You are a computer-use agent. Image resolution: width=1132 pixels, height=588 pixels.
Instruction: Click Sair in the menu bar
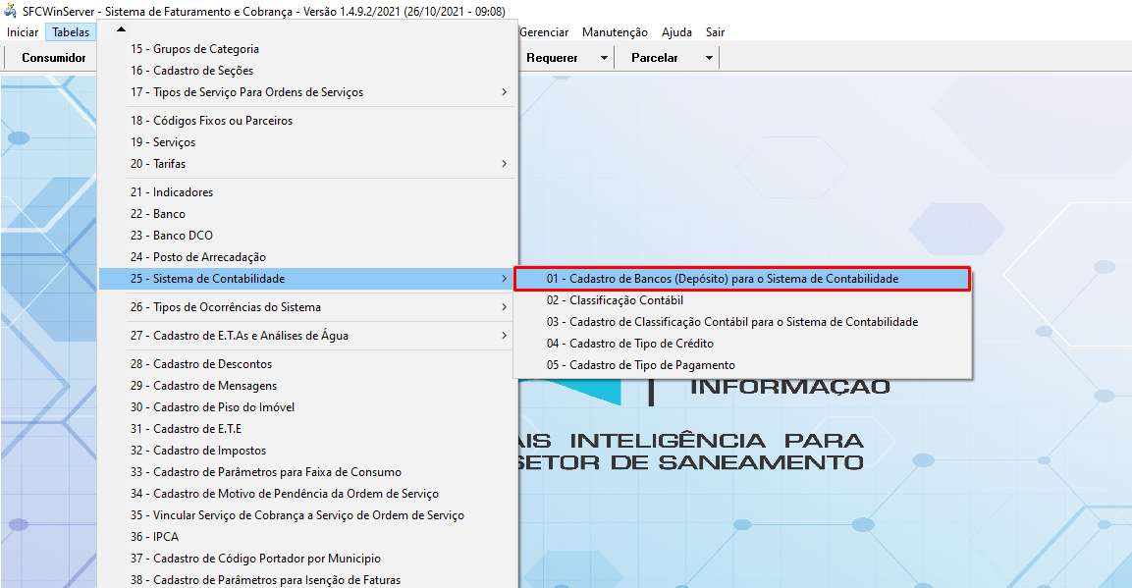pos(715,32)
